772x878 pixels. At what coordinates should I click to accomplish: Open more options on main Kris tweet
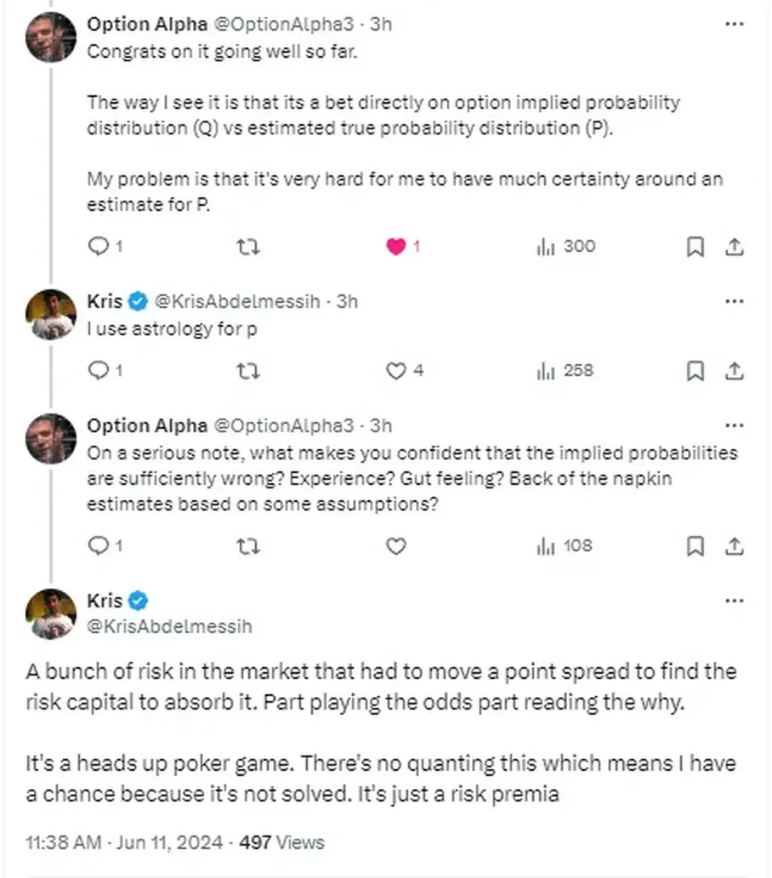pyautogui.click(x=734, y=601)
